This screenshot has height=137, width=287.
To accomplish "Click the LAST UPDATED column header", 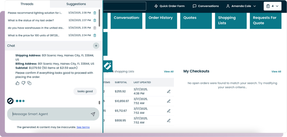I will [x=142, y=82].
